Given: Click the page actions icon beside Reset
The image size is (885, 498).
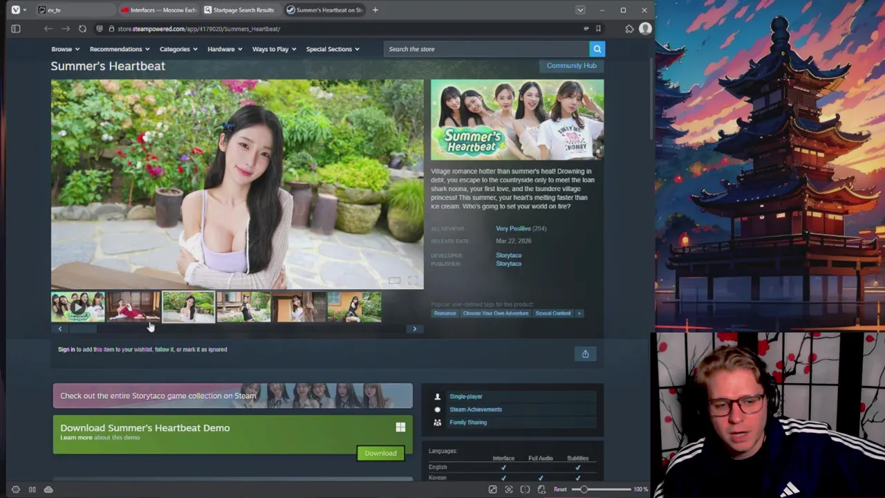Looking at the screenshot, I should coord(541,489).
